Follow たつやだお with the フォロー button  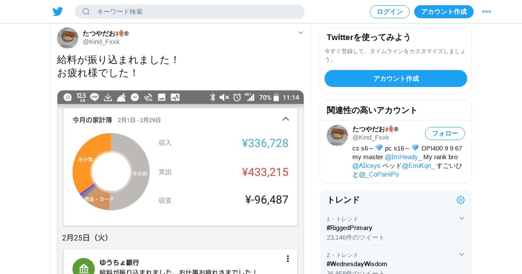445,134
